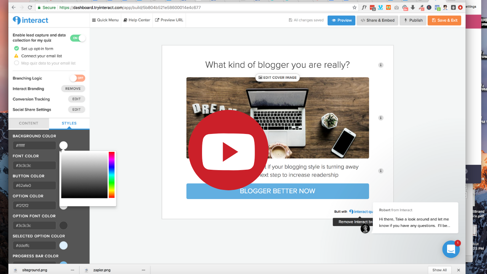Bookmark this page with the star icon
This screenshot has width=487, height=274.
(x=355, y=7)
